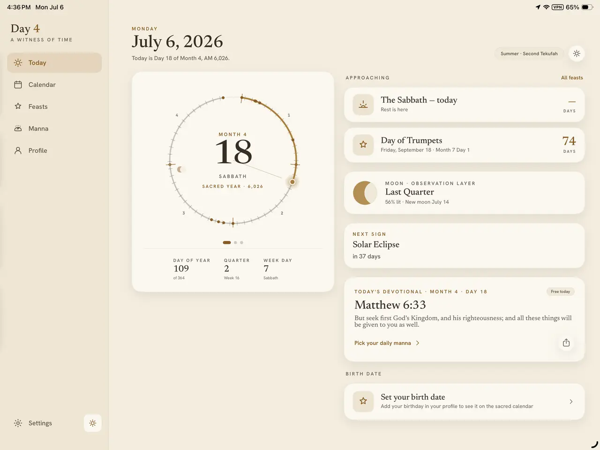
Task: Toggle the sun theme button beside Summer pill
Action: pyautogui.click(x=577, y=53)
